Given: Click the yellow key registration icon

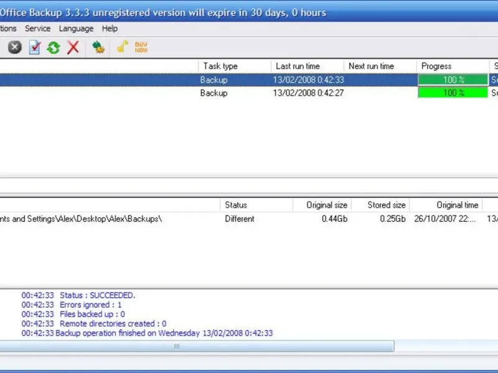Looking at the screenshot, I should click(122, 46).
